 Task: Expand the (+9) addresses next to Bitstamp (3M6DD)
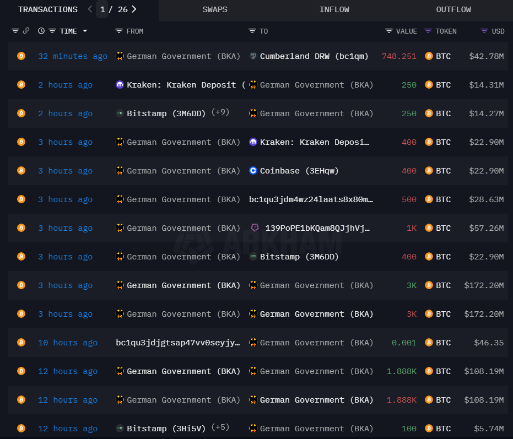tap(220, 113)
